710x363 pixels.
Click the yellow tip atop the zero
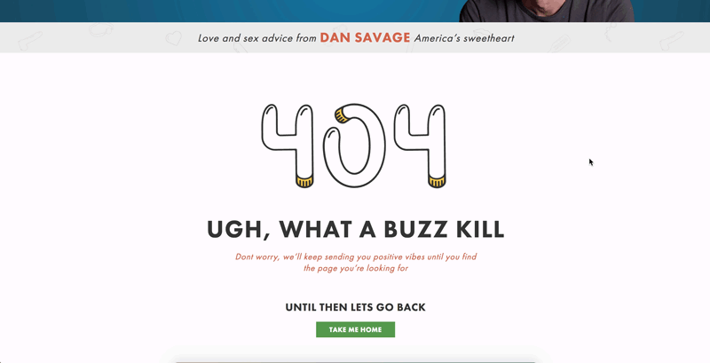341,116
